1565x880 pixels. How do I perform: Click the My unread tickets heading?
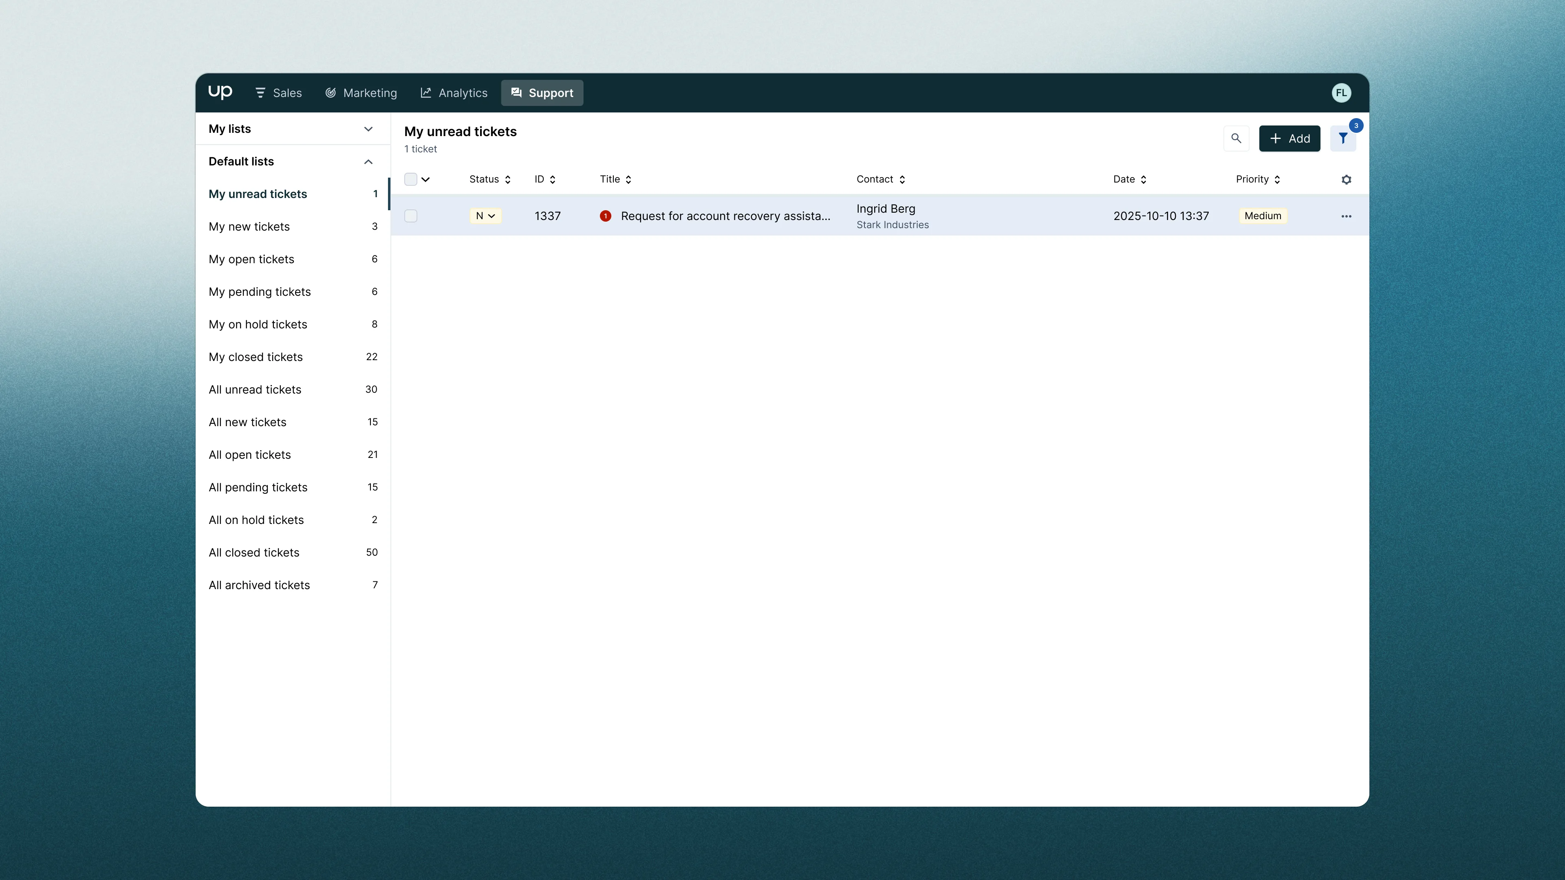pos(461,132)
